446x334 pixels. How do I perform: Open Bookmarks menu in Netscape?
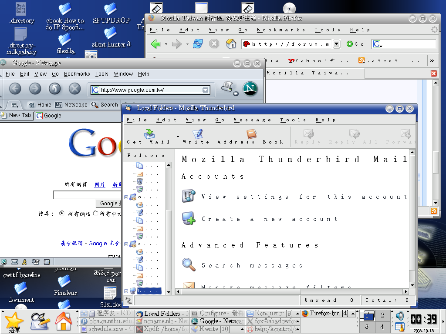pos(77,74)
